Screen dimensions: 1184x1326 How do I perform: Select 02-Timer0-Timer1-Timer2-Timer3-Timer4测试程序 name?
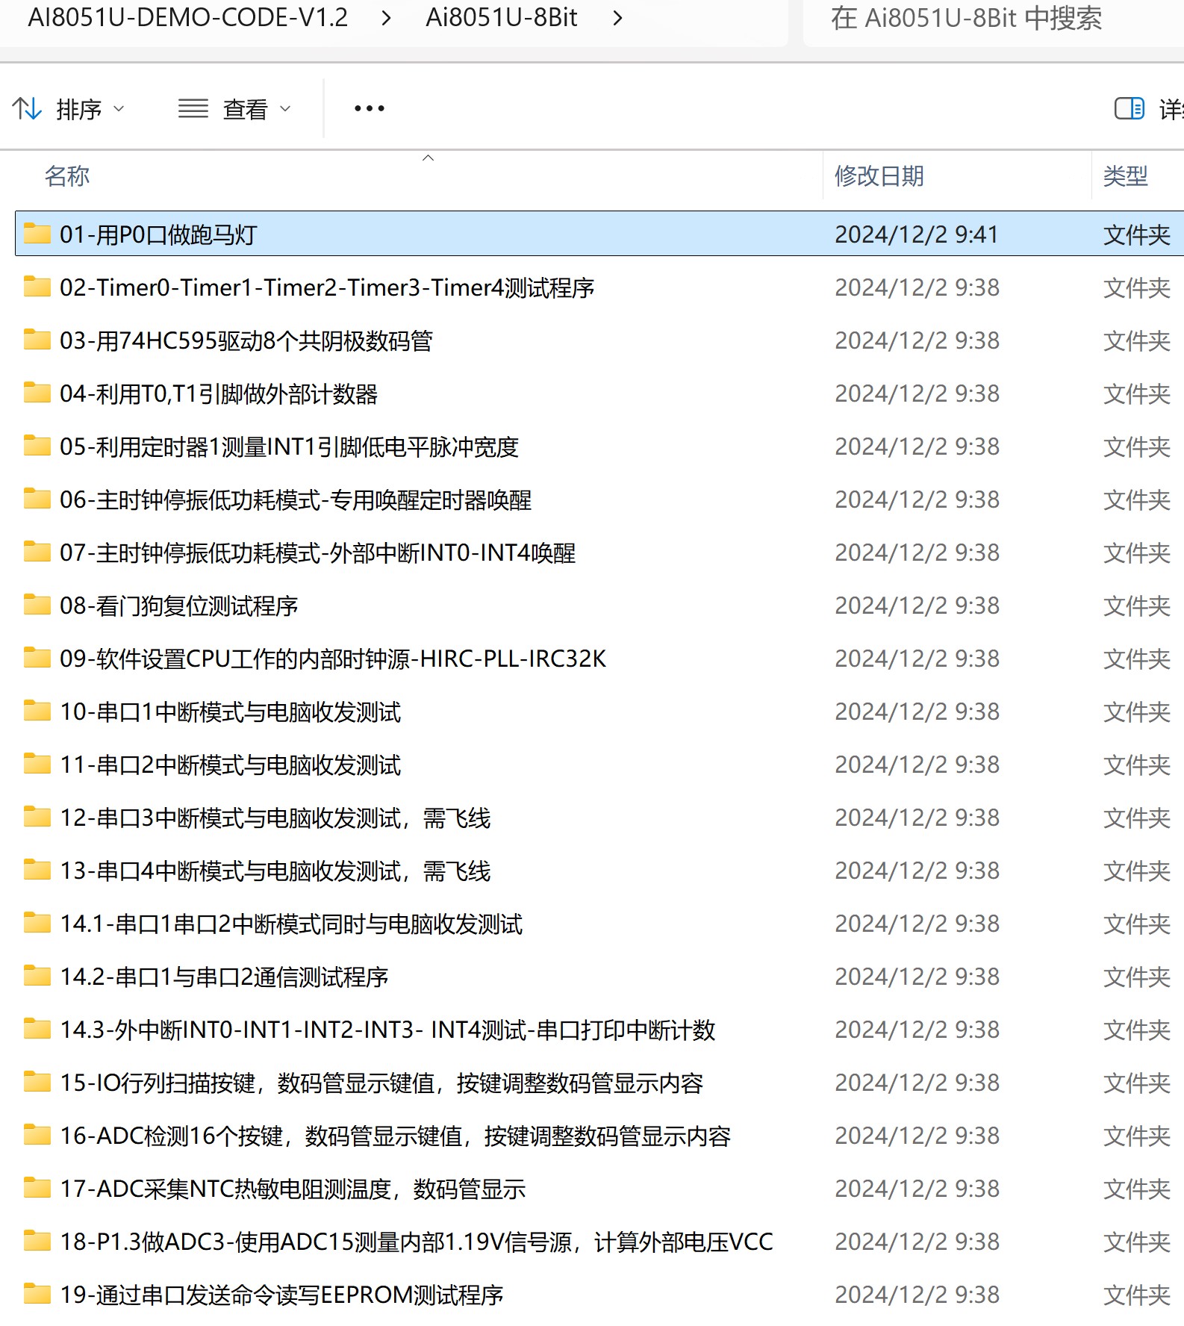click(x=327, y=287)
